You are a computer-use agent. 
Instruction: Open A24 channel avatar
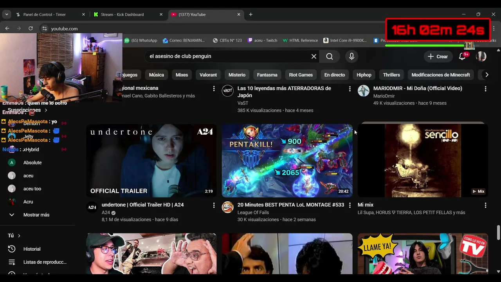click(x=92, y=207)
